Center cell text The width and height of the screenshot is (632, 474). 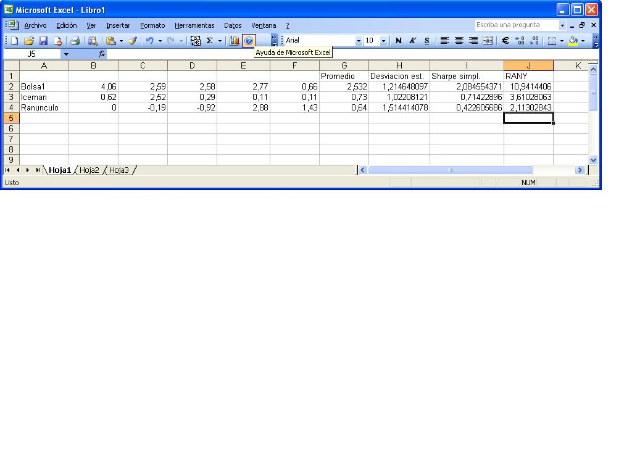click(x=459, y=41)
